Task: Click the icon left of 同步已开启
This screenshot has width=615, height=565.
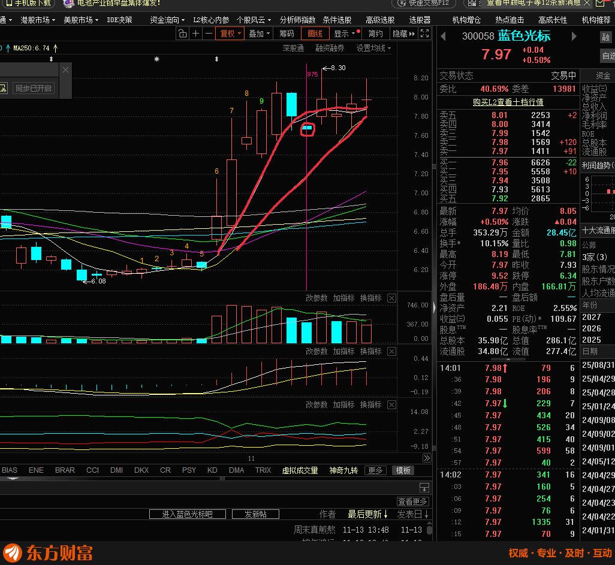Action: tap(3, 88)
